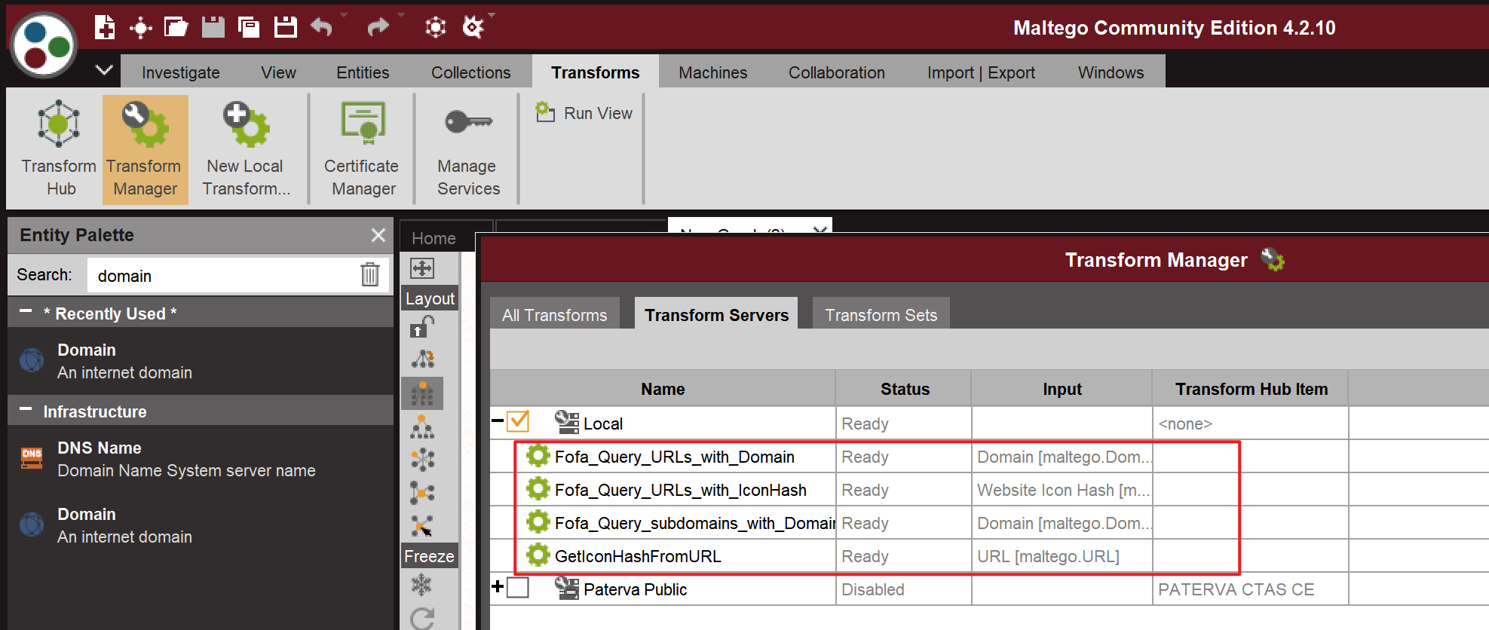Click the Maltego application logo button
This screenshot has height=630, width=1489.
(44, 44)
